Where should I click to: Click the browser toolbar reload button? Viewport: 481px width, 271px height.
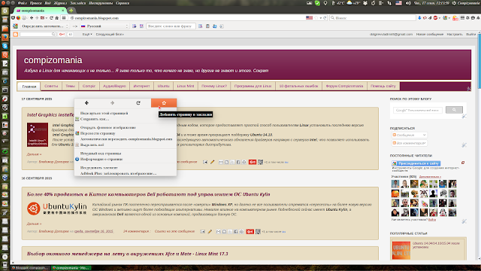pos(51,18)
